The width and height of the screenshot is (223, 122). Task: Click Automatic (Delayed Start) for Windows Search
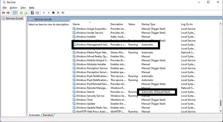156,92
